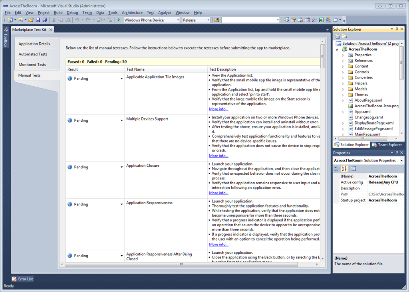Click the Save All toolbar icon
Viewport: 409px width, 292px height.
point(45,20)
